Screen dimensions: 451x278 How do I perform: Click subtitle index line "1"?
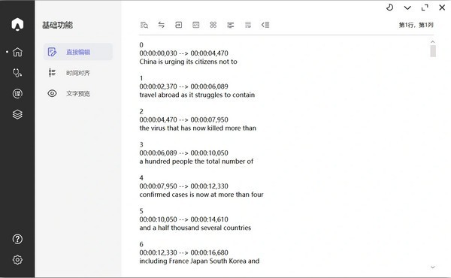[141, 78]
